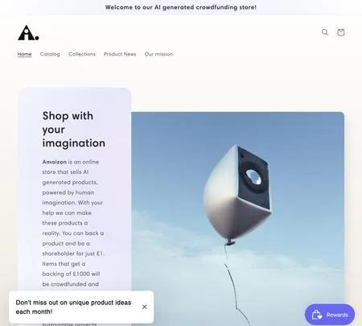Viewport: 362px width, 326px height.
Task: Visit the Our mission page
Action: (x=158, y=54)
